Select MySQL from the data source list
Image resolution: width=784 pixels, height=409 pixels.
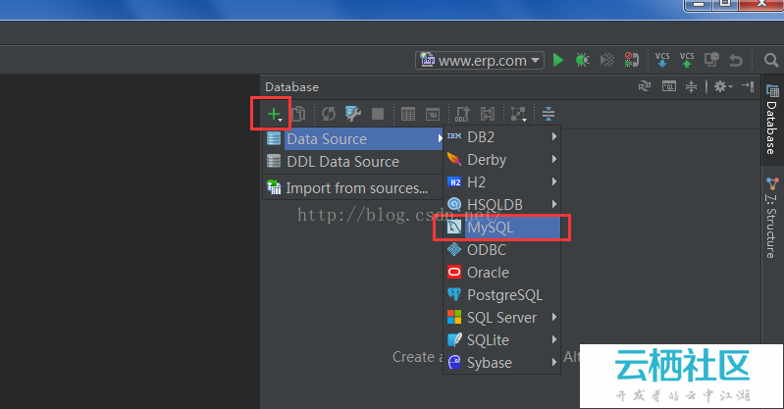pos(502,228)
